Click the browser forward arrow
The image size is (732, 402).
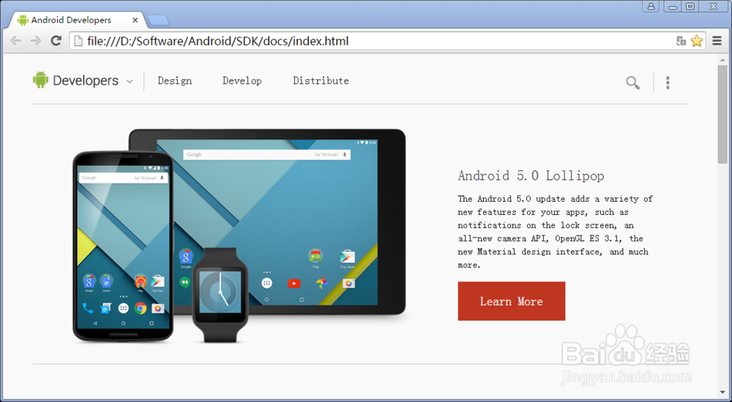(36, 41)
